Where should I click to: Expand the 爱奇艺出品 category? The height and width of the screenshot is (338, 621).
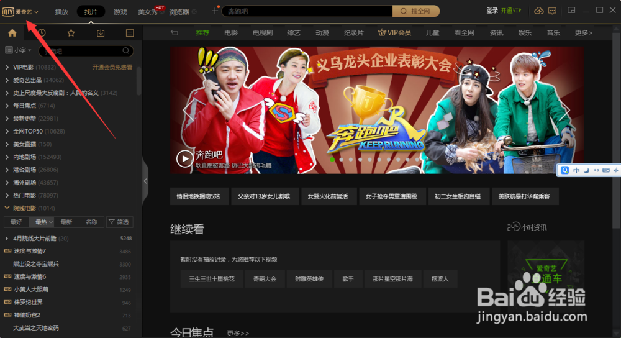[7, 80]
